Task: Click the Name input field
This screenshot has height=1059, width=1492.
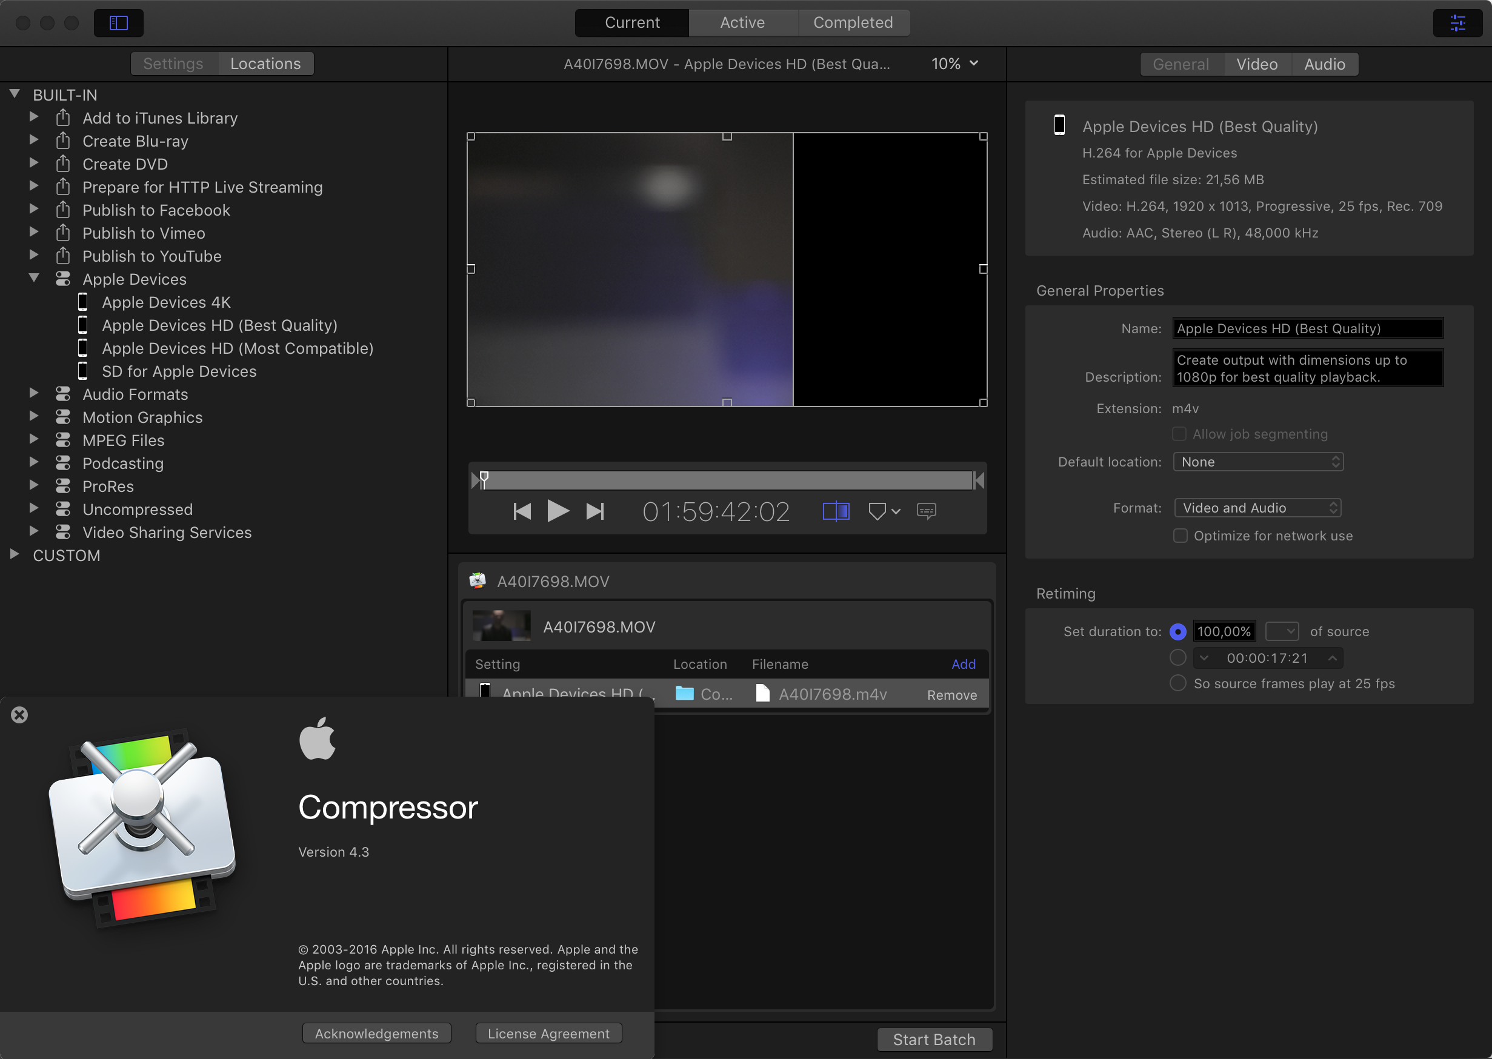Action: pyautogui.click(x=1307, y=328)
